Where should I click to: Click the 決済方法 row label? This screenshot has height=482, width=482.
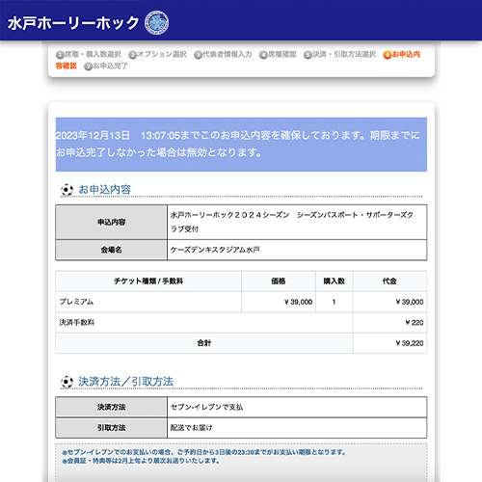click(111, 407)
